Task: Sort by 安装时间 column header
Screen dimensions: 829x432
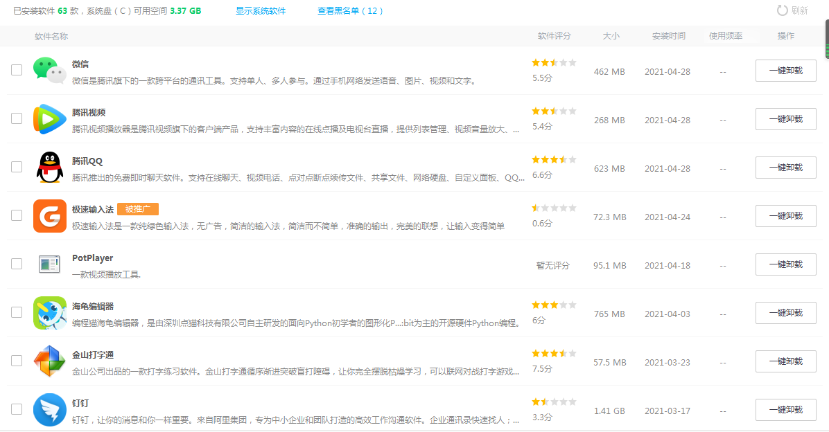Action: tap(668, 36)
